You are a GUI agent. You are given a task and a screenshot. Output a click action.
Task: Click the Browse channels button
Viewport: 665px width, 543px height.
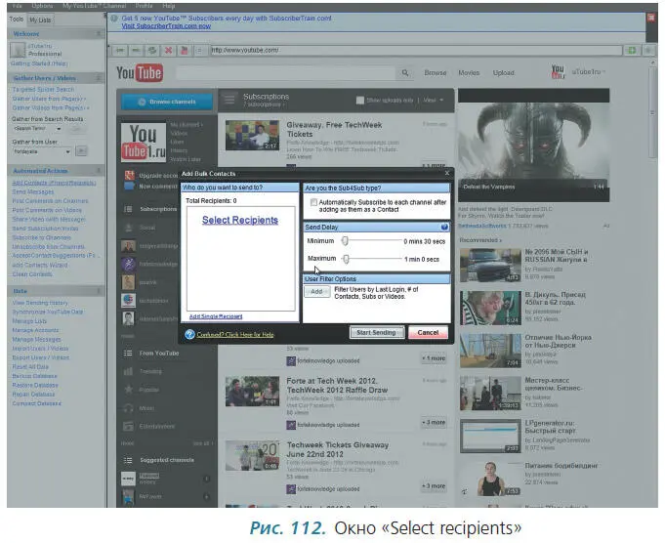(x=167, y=102)
